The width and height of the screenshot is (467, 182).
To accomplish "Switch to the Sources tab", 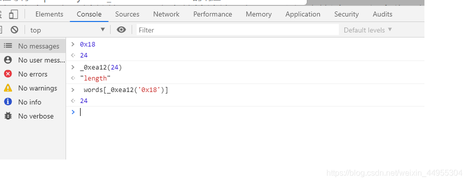I will (127, 14).
